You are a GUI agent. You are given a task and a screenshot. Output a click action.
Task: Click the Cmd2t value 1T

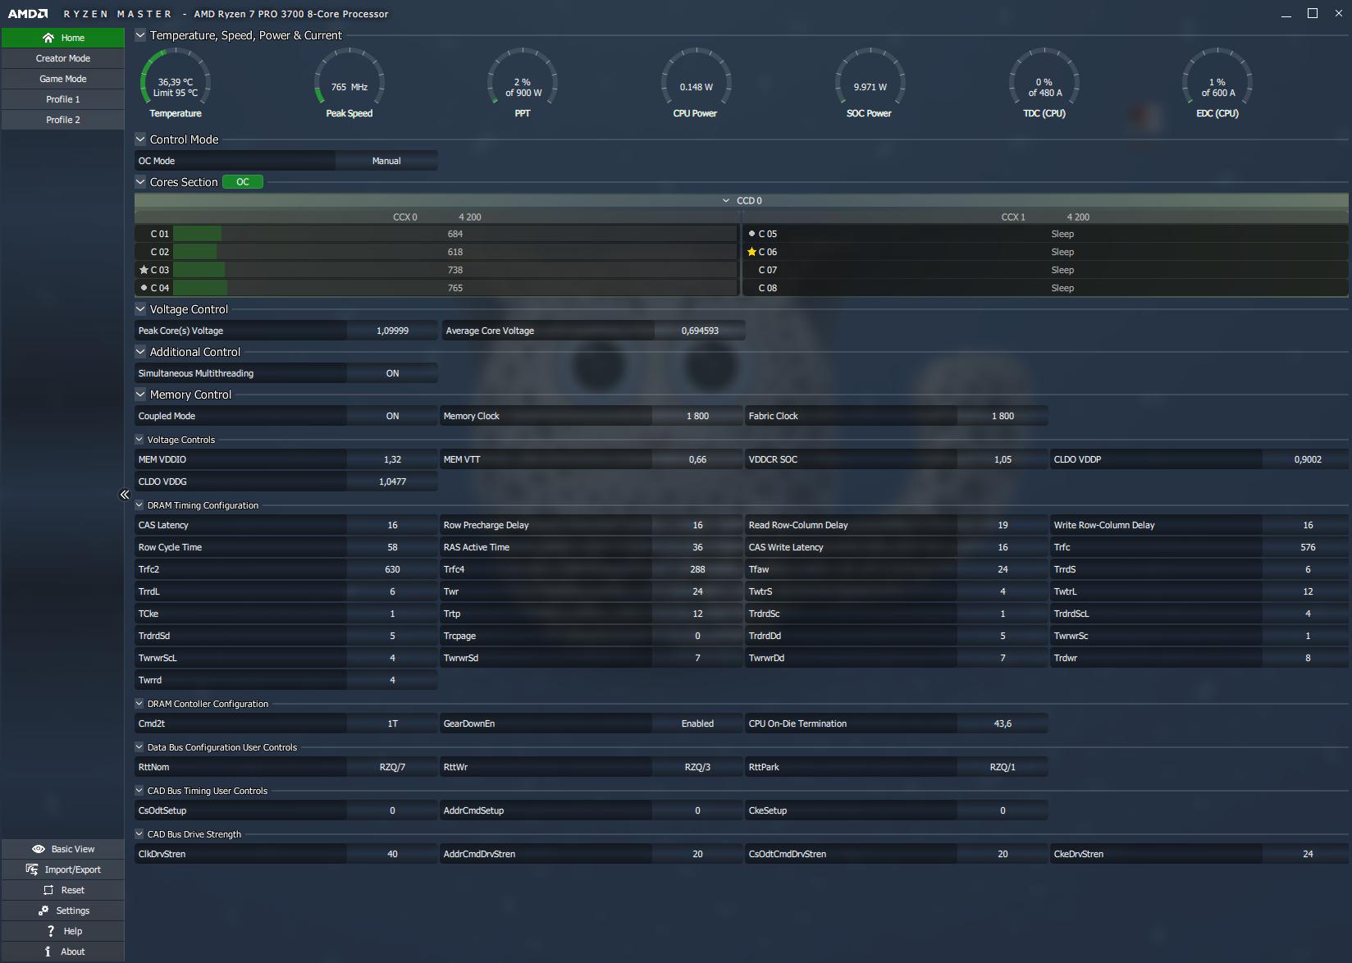(392, 723)
